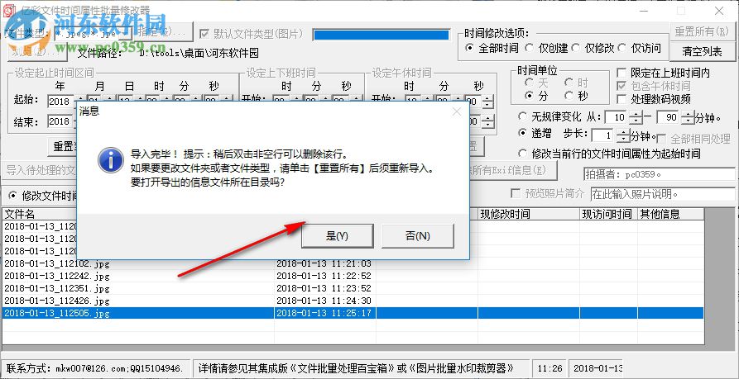Image resolution: width=739 pixels, height=379 pixels.
Task: Click the blue information icon in the dialog
Action: (111, 160)
